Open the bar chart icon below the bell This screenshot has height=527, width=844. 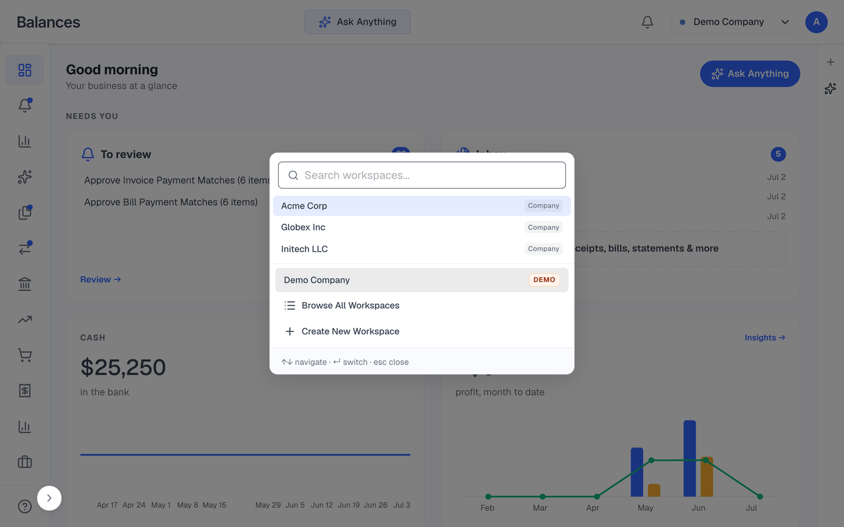pos(24,142)
